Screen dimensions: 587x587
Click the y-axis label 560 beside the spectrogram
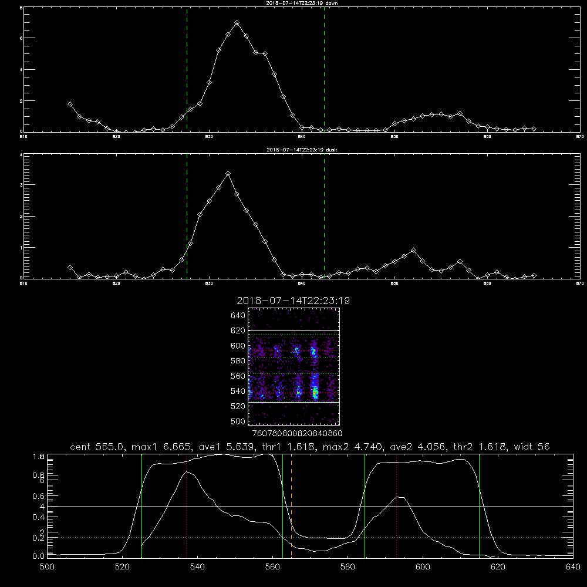[238, 376]
